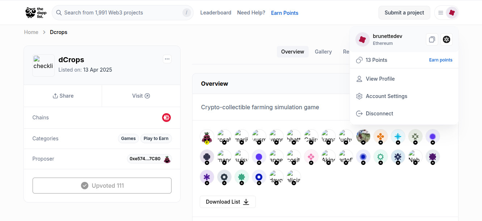Click the brunettedev avatar in dropdown
Image resolution: width=482 pixels, height=221 pixels.
tap(362, 39)
